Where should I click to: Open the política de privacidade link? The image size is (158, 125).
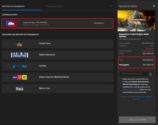[131, 90]
